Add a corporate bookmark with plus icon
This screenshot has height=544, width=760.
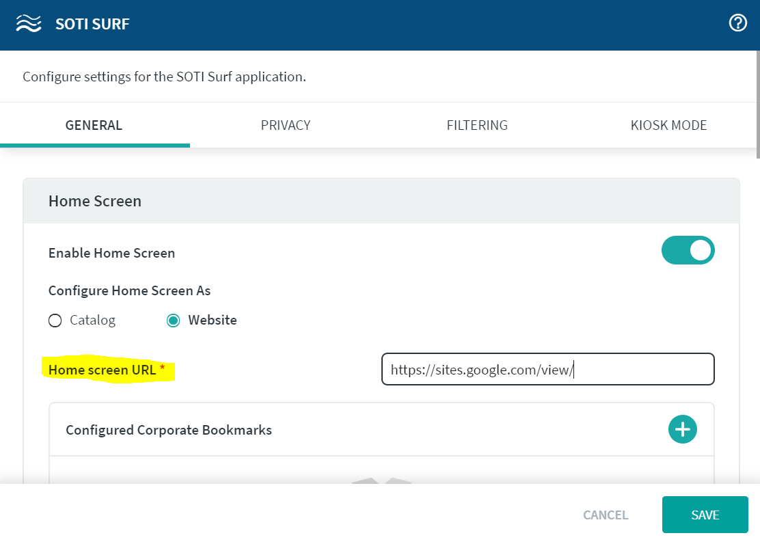click(682, 429)
